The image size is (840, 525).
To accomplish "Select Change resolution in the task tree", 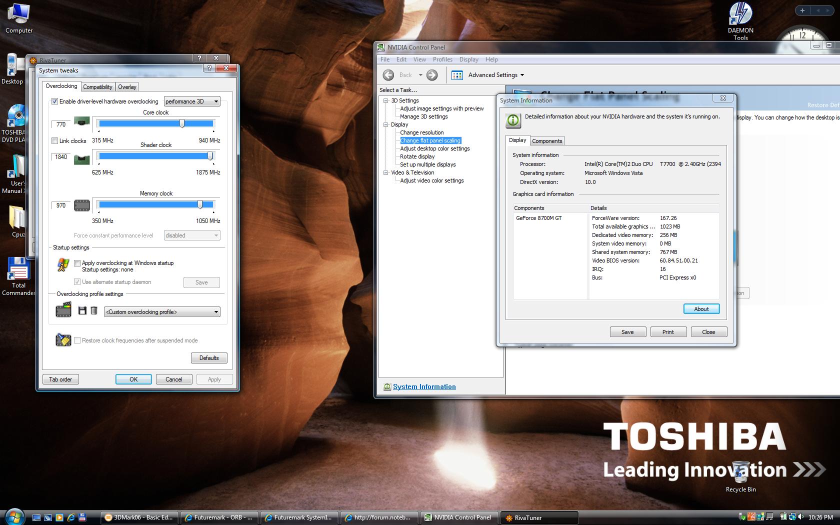I will pos(421,132).
